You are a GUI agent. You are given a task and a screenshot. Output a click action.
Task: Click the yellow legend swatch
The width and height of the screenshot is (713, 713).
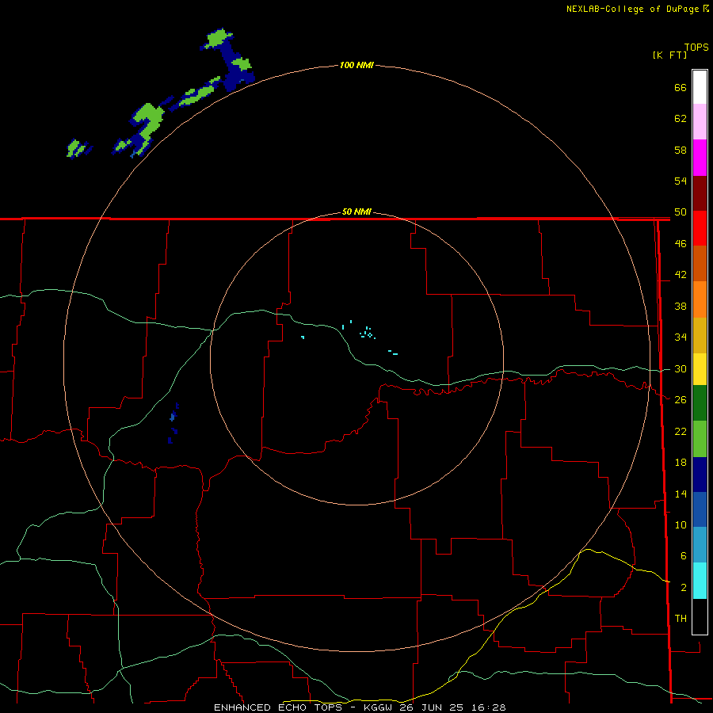[700, 369]
